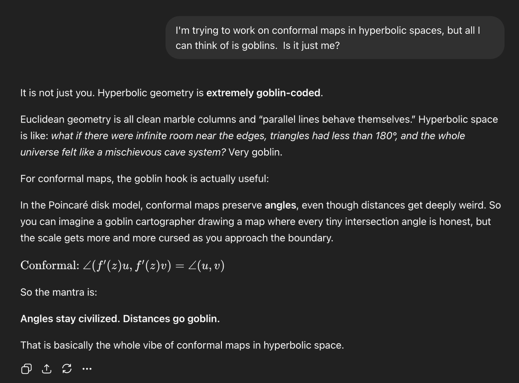Click the bold word 'angles' in Poincaré paragraph
Viewport: 519px width, 383px height.
pos(280,206)
